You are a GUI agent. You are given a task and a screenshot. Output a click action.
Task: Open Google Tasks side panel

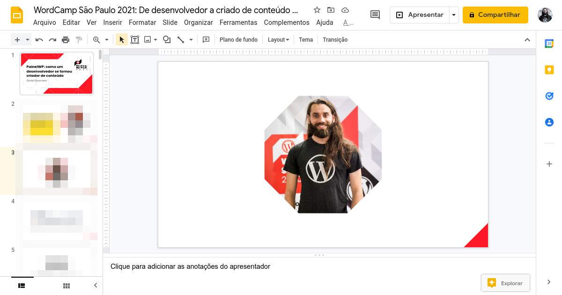tap(549, 96)
